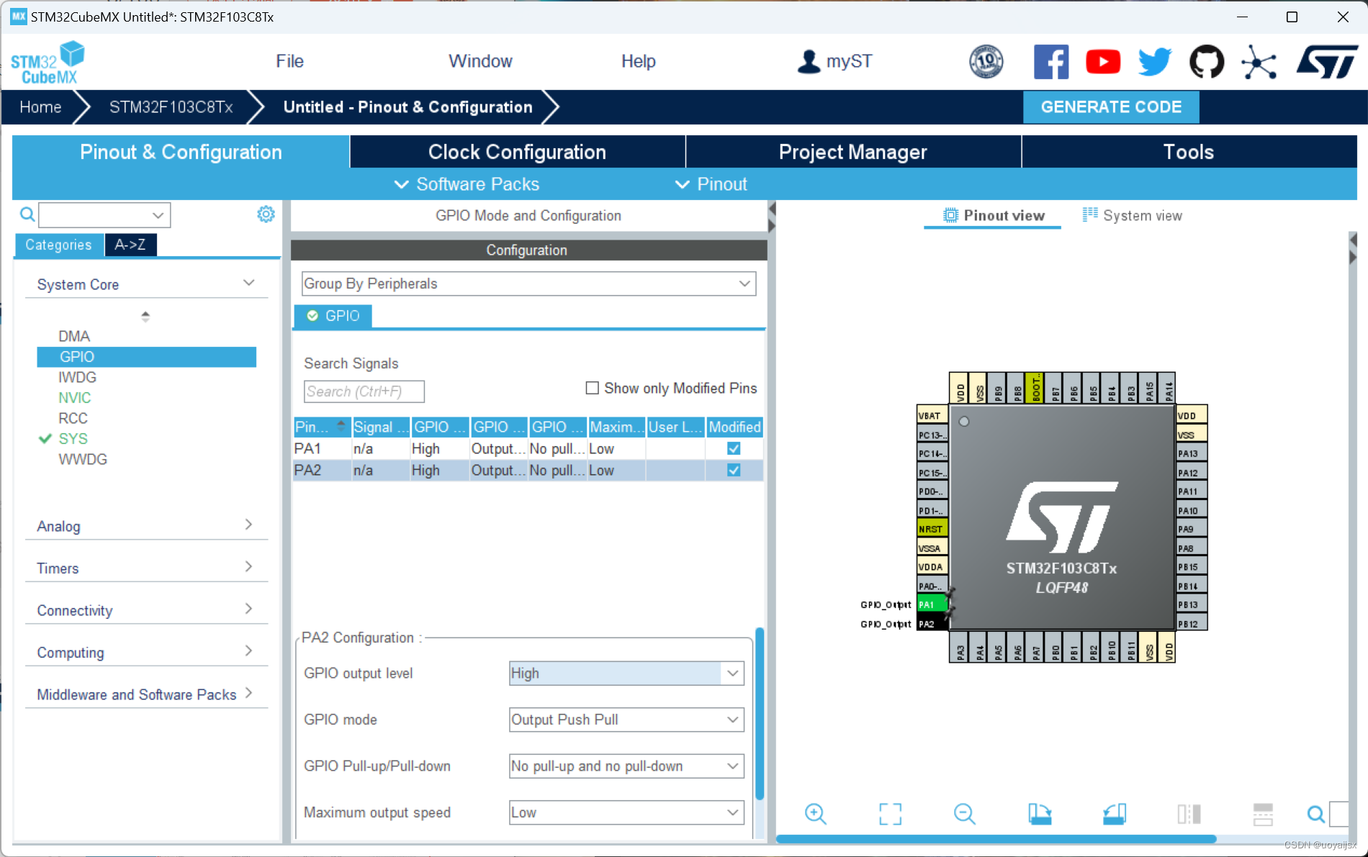The width and height of the screenshot is (1368, 857).
Task: Click the horizontal flip view icon
Action: pyautogui.click(x=1189, y=814)
